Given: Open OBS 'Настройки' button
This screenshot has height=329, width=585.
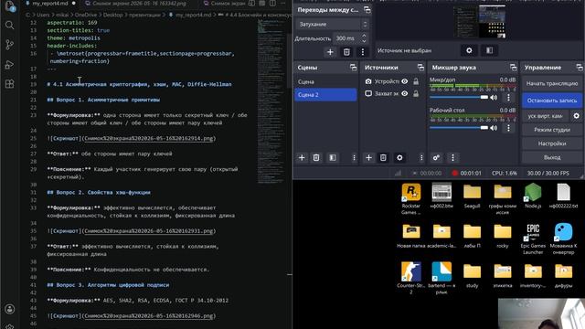Looking at the screenshot, I should [x=552, y=143].
